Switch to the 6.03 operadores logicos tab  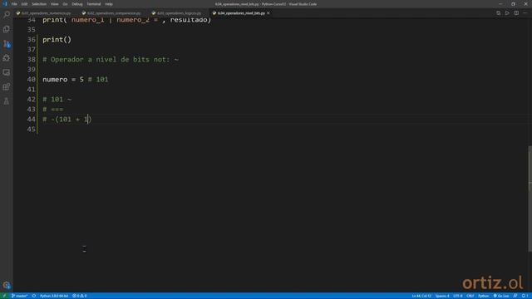pyautogui.click(x=179, y=13)
